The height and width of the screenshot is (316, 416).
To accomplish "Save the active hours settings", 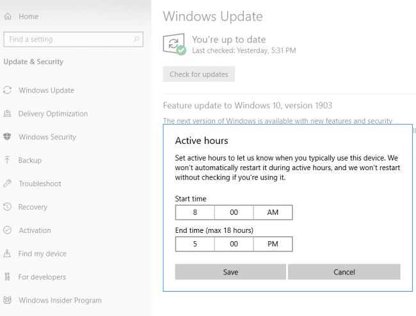I will (x=230, y=272).
